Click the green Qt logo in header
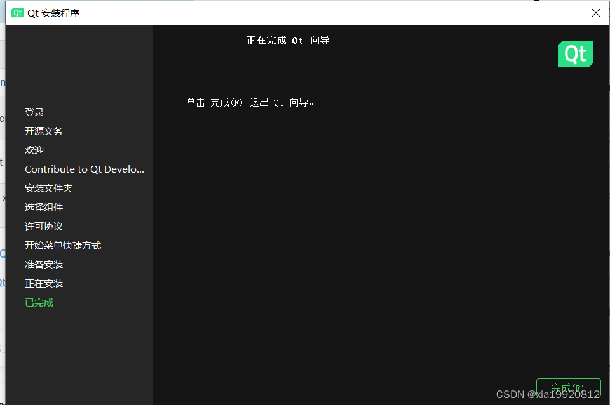Screen dimensions: 610x405 (x=576, y=54)
